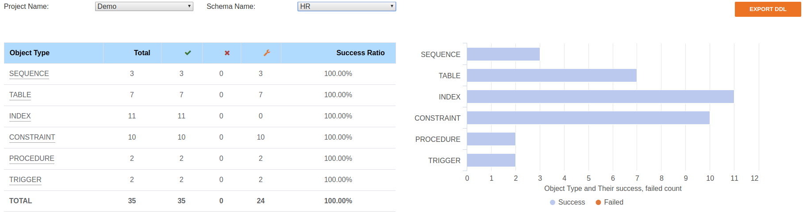This screenshot has height=213, width=803.
Task: Open the PROCEDURE object type link
Action: click(32, 159)
